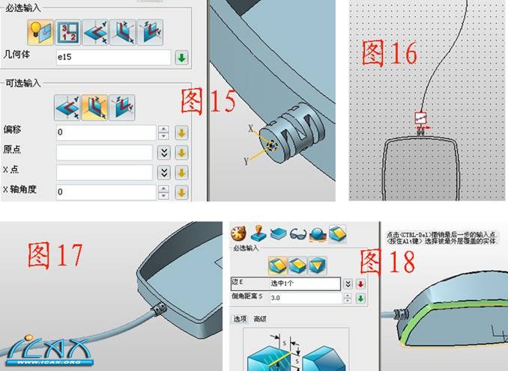This screenshot has width=508, height=371.
Task: Click the coordinate origin on the cylinder end face
Action: [272, 146]
